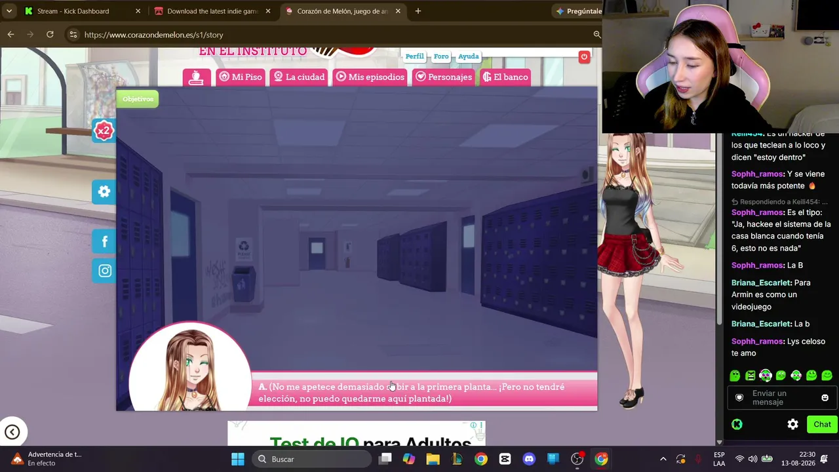The image size is (839, 472).
Task: Open the Perfil link
Action: point(414,56)
